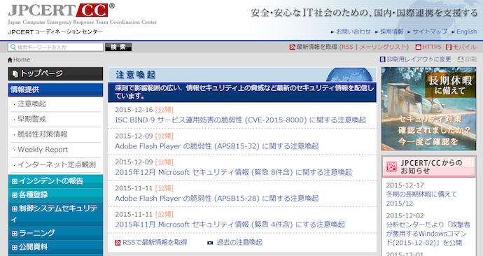483x256 pixels.
Task: Click the arrow icon beside 過去の注意喚起
Action: click(210, 243)
